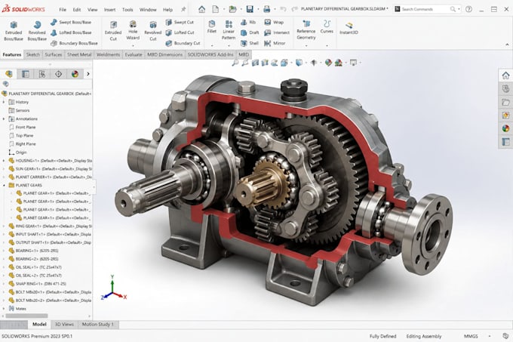Expand the Mates folder node
513x342 pixels.
click(x=4, y=309)
